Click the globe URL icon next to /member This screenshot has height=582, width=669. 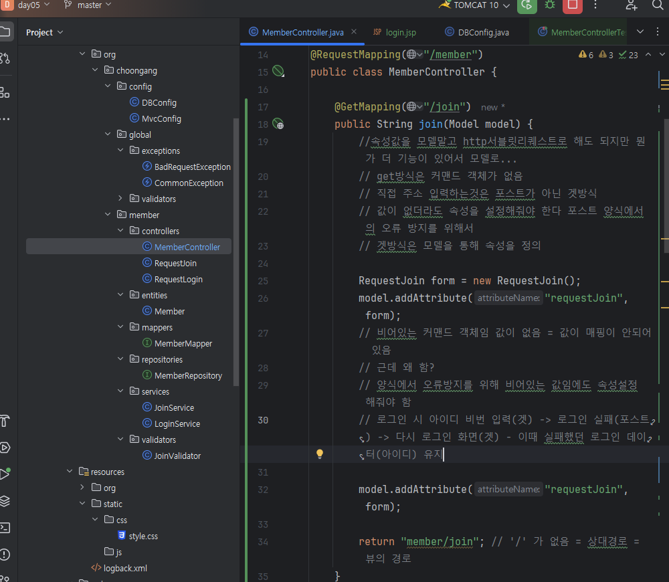coord(414,55)
